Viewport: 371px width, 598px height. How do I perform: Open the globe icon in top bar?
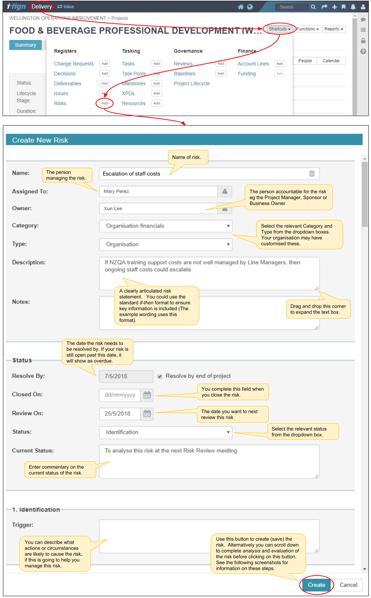pos(250,7)
